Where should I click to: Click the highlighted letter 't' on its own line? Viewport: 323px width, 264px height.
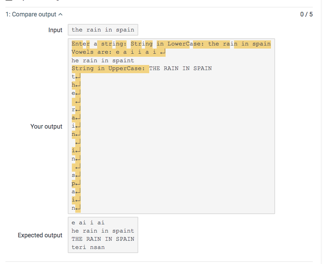(73, 77)
